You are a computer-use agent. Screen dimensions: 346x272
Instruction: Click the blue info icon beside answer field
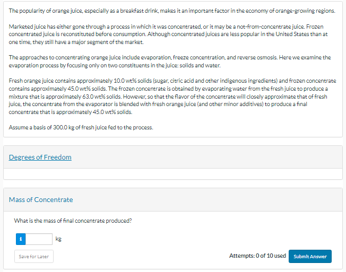click(x=21, y=239)
